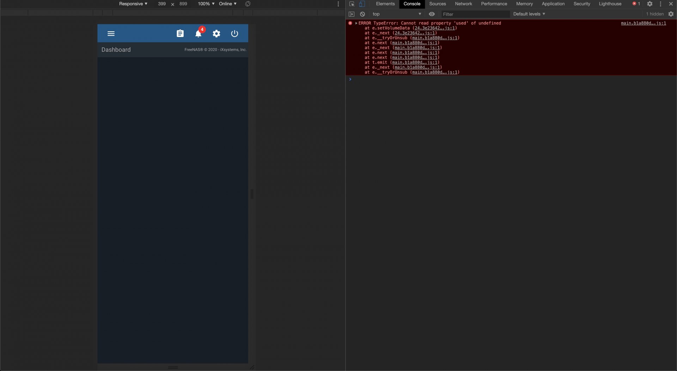Toggle the device toolbar in DevTools
Image resolution: width=677 pixels, height=371 pixels.
(x=362, y=4)
